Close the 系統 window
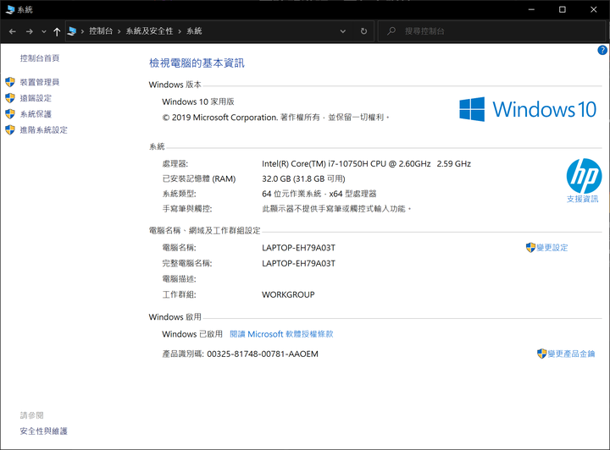The image size is (610, 450). pos(594,9)
